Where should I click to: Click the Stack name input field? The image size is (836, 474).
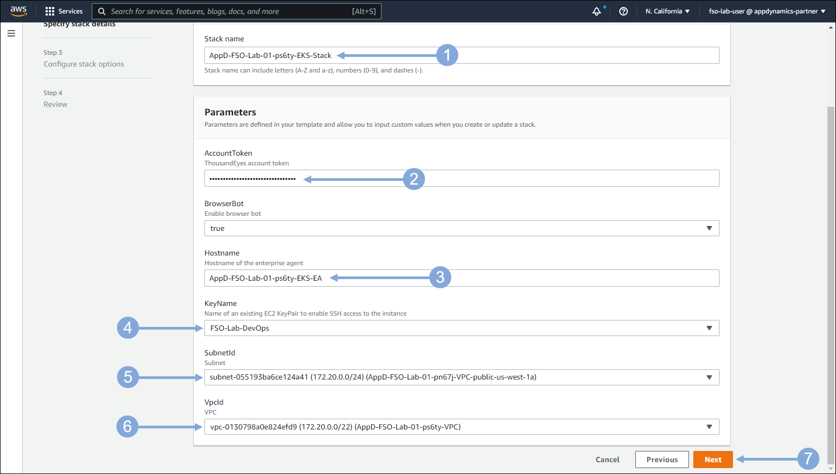pos(461,55)
